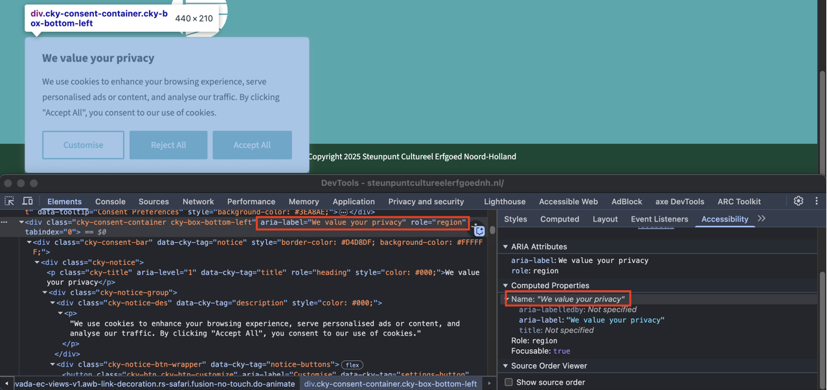
Task: Switch to the Console tab
Action: coord(110,201)
